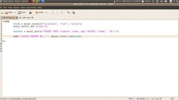
Task: Open the Help menu
Action: coord(39,7)
